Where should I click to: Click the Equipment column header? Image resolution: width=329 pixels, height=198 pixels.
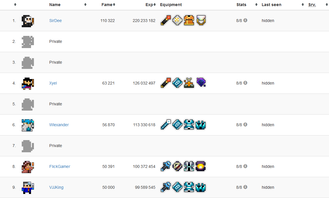coord(171,5)
